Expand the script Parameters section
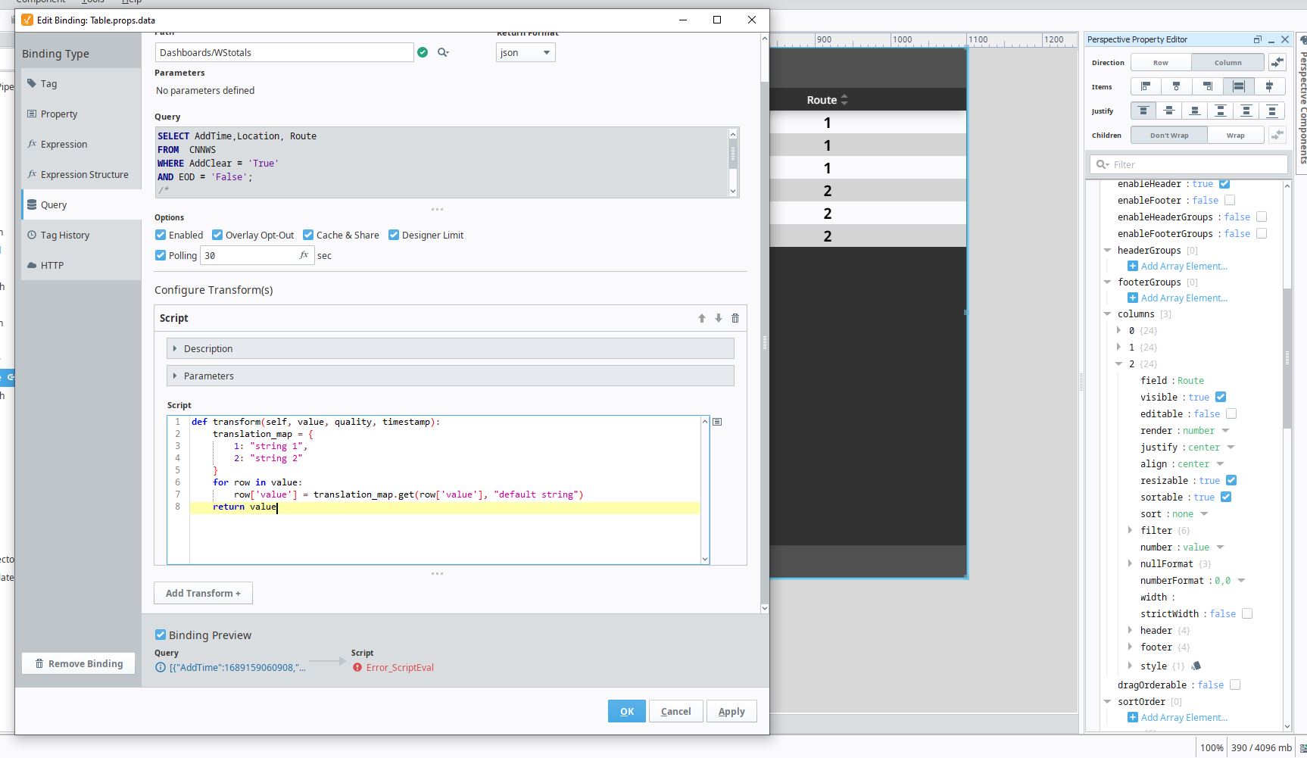The height and width of the screenshot is (758, 1307). point(451,376)
